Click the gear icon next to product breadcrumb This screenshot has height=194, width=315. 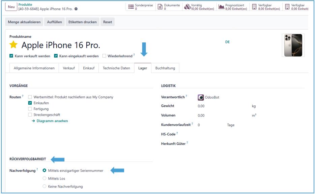point(76,9)
